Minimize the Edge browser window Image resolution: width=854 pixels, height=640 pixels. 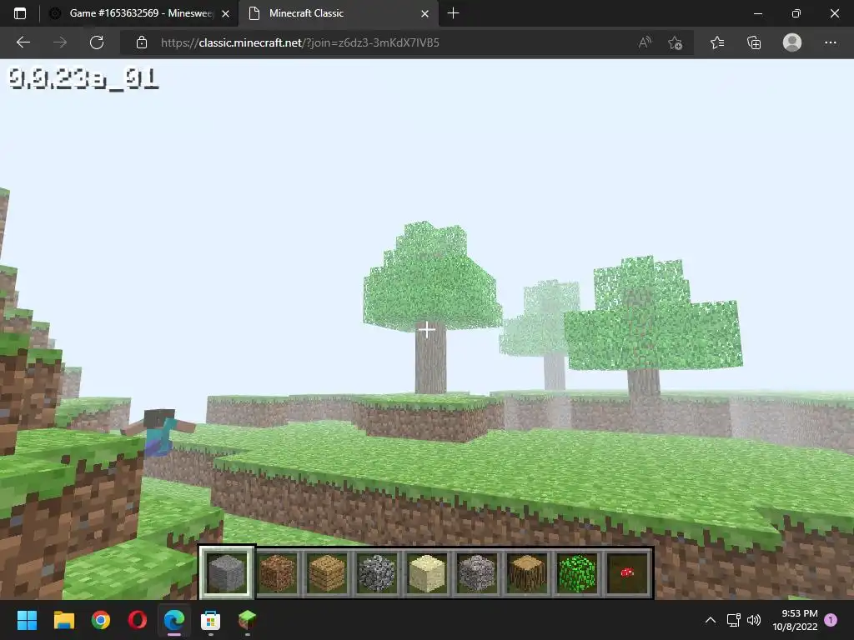tap(757, 13)
